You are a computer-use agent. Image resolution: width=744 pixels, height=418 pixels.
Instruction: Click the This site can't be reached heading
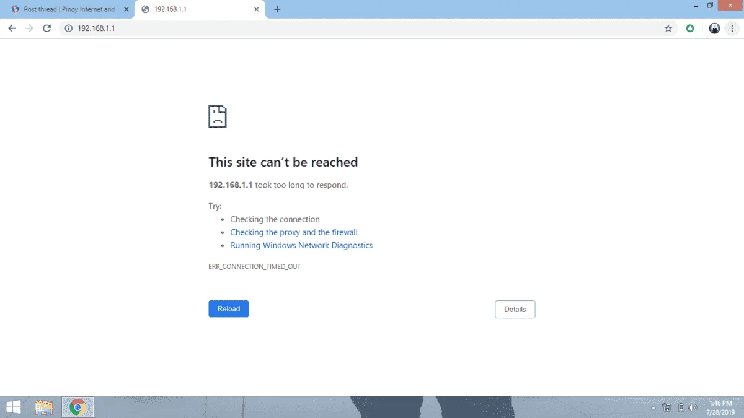(x=283, y=162)
